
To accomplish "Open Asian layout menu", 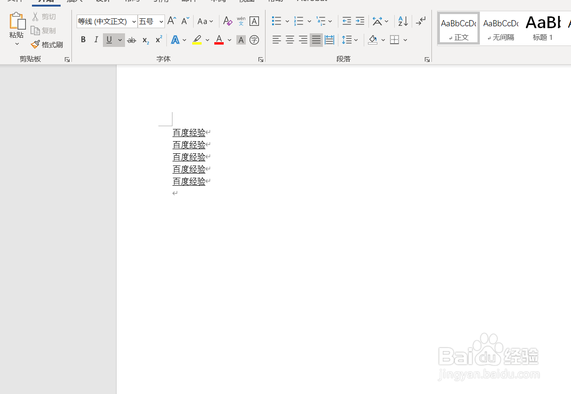I will [380, 21].
